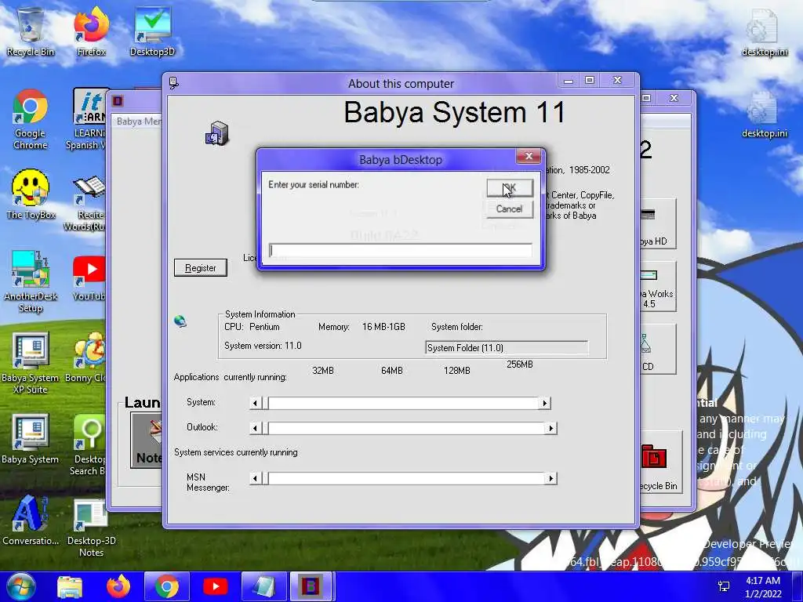This screenshot has height=602, width=803.
Task: Click the computer icon in About window
Action: point(216,133)
